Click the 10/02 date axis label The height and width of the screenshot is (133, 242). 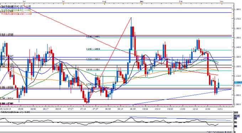(183, 108)
